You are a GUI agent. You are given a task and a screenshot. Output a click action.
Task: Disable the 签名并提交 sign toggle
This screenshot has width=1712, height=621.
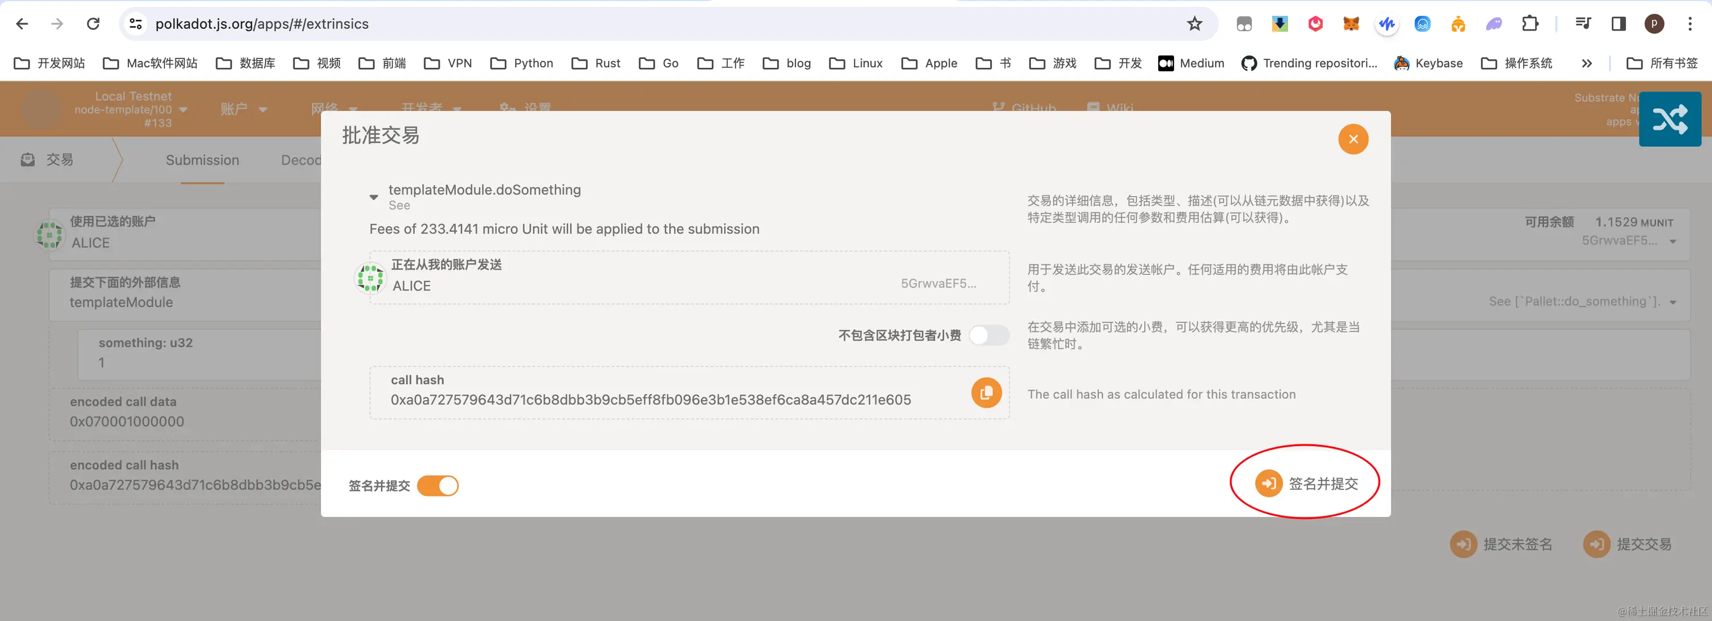tap(438, 486)
